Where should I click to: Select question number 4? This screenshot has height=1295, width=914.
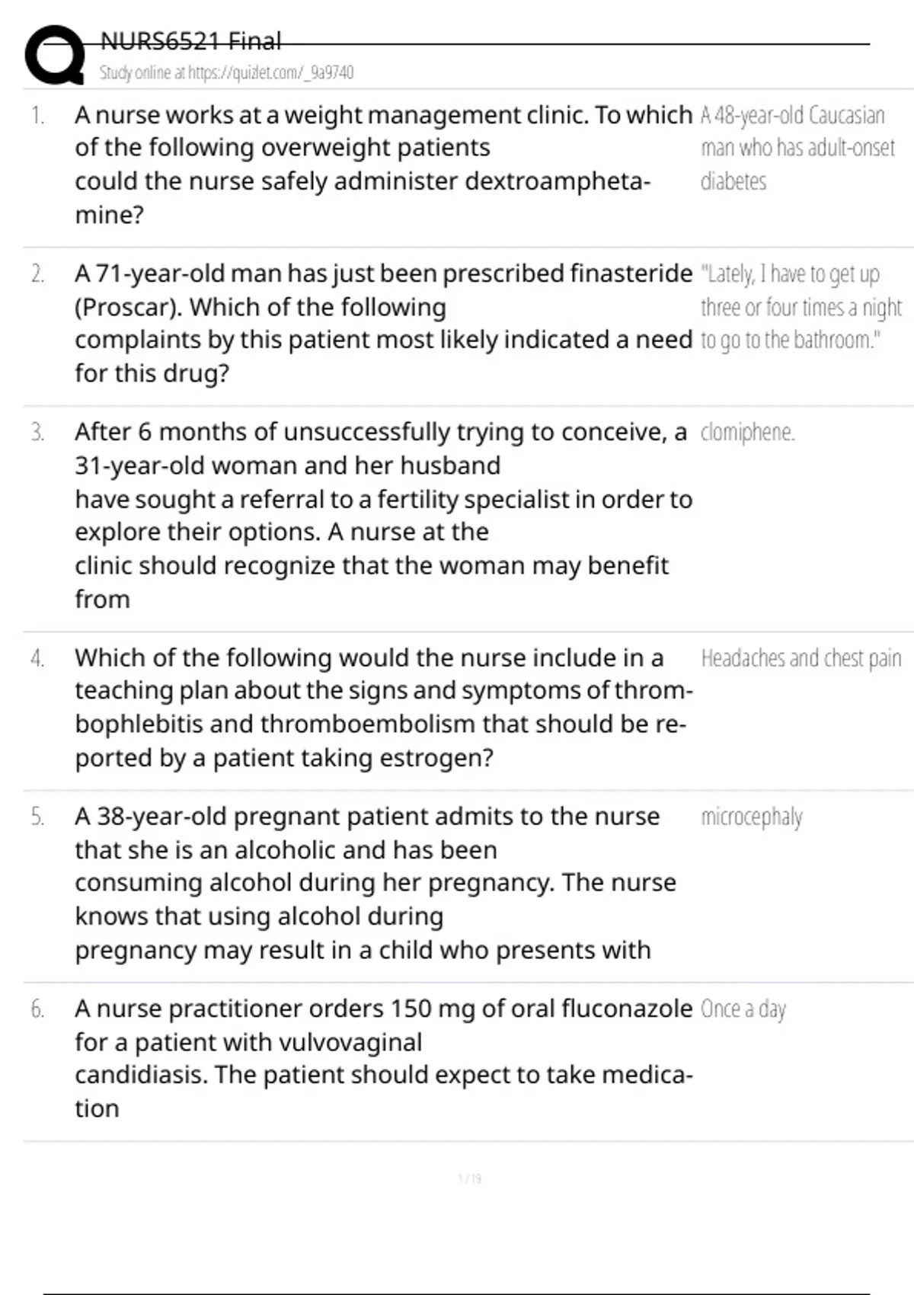click(x=37, y=658)
